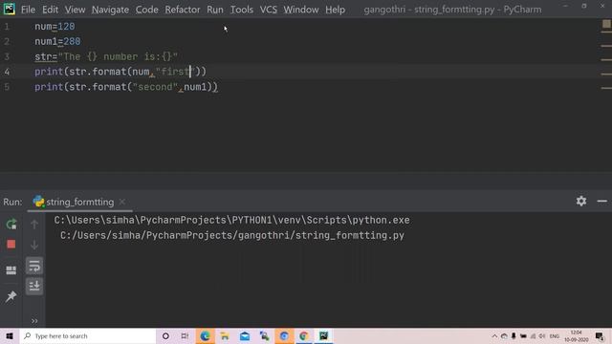612x344 pixels.
Task: Open the Tools menu
Action: pos(241,10)
